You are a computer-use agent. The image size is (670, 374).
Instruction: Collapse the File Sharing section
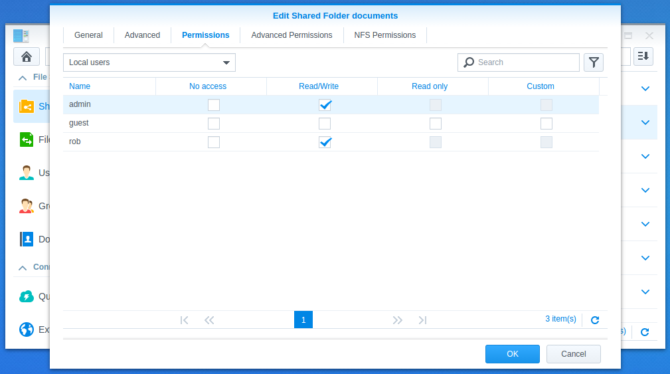(x=23, y=78)
